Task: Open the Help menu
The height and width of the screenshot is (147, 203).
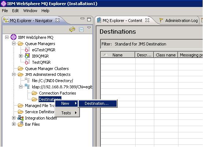Action: click(x=45, y=11)
